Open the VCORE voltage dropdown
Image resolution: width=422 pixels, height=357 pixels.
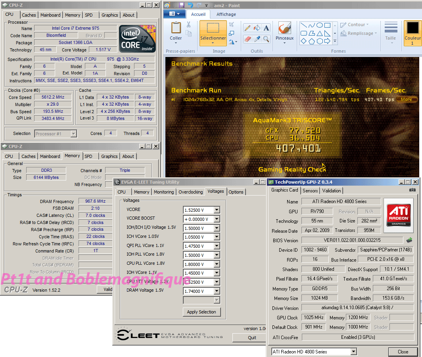click(217, 210)
